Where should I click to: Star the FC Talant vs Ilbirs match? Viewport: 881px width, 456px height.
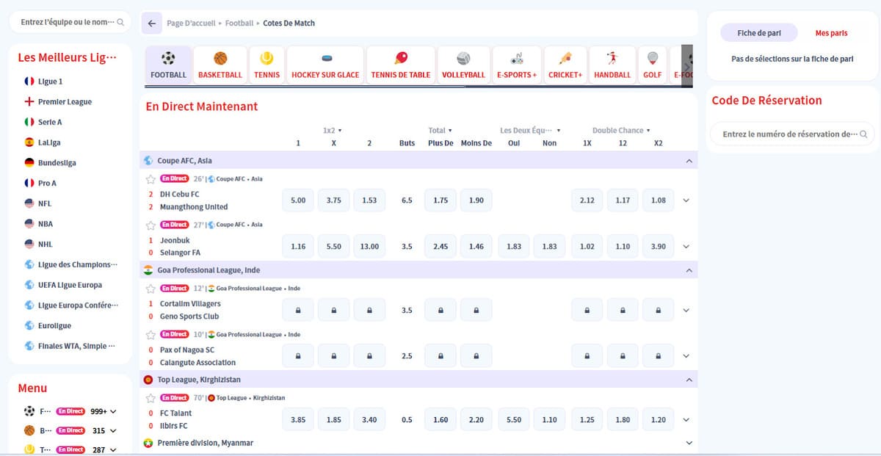click(151, 398)
